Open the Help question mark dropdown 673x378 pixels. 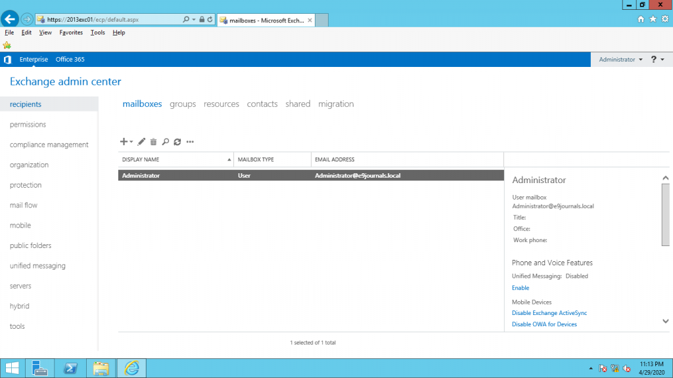pyautogui.click(x=657, y=60)
